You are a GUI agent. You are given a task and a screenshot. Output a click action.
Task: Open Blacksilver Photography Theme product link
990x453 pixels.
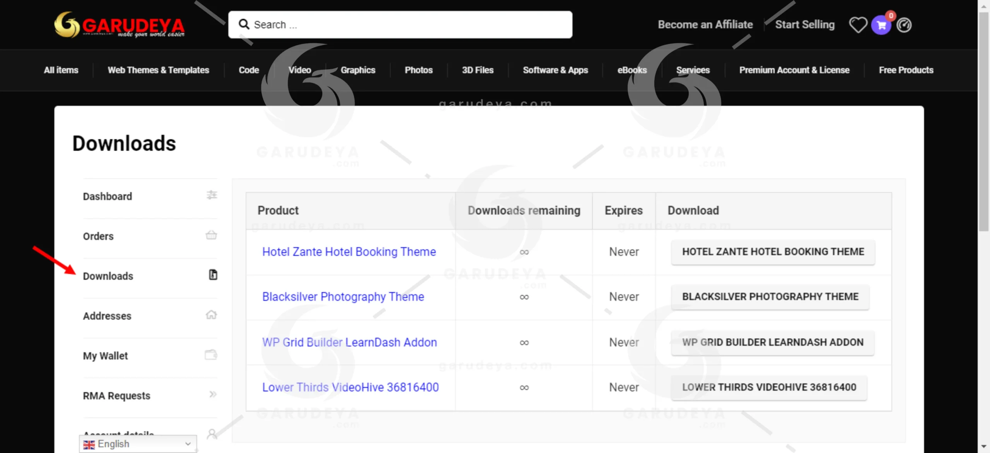343,297
